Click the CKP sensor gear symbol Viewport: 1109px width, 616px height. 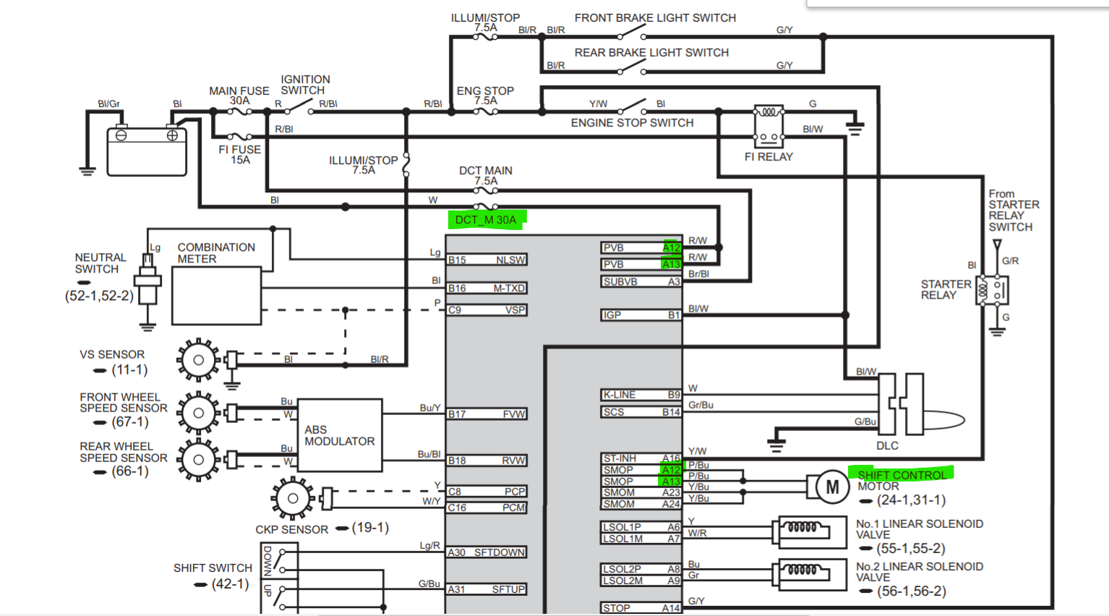point(293,498)
